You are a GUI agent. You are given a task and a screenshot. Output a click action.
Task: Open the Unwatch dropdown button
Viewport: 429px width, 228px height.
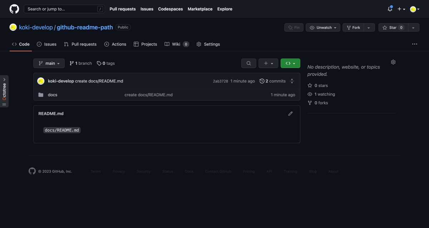coord(323,28)
